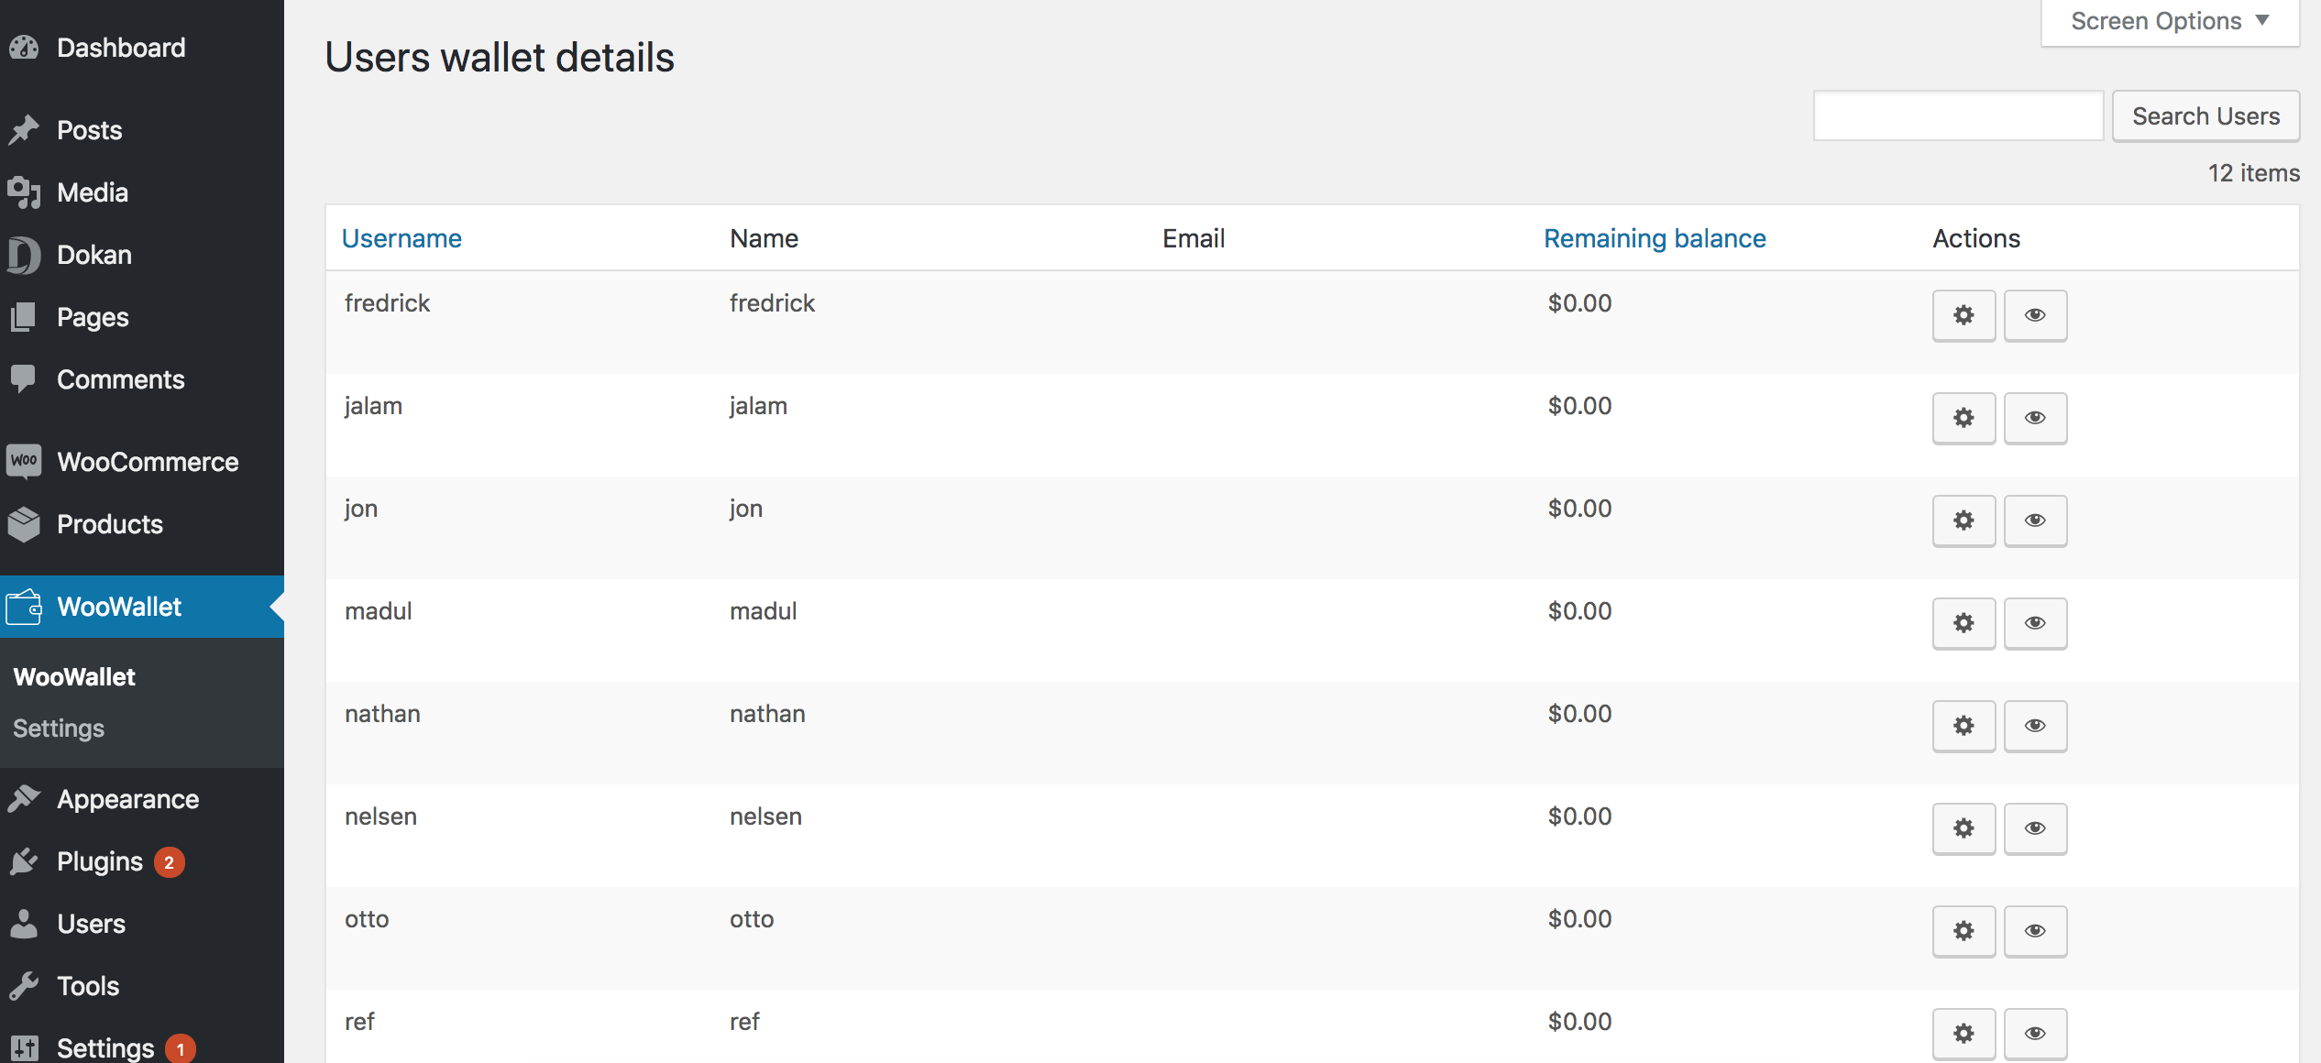Screen dimensions: 2321x1063
Task: Click the nathan username cell
Action: [382, 714]
